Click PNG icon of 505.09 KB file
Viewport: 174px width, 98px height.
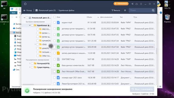tap(58, 47)
